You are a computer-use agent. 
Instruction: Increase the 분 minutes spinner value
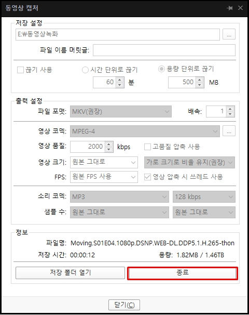(120, 80)
